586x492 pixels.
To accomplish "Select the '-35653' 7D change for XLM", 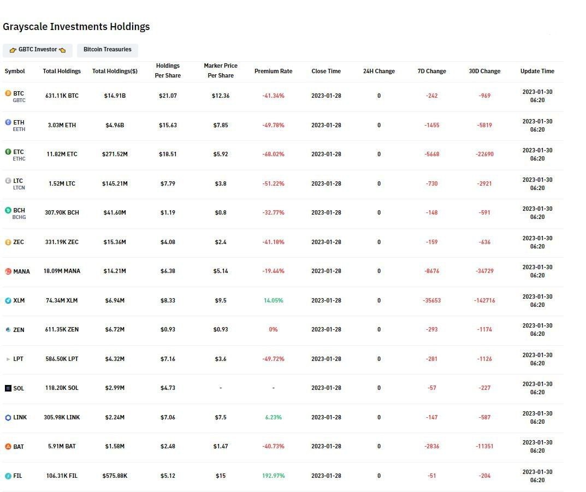I will click(431, 300).
